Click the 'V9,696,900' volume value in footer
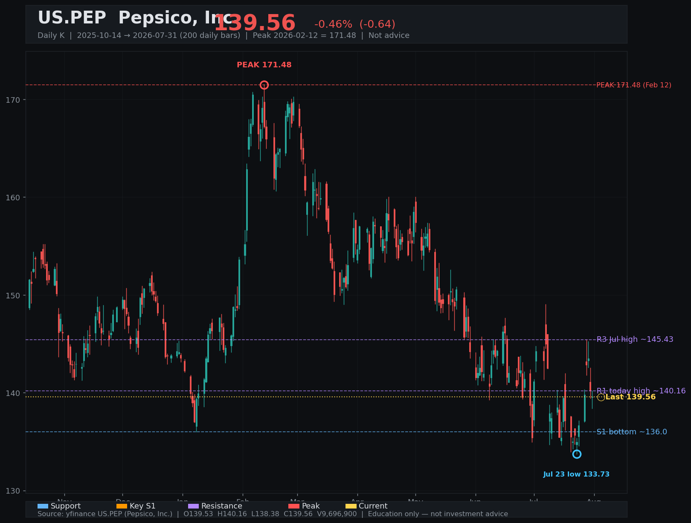This screenshot has width=691, height=523. 337,514
